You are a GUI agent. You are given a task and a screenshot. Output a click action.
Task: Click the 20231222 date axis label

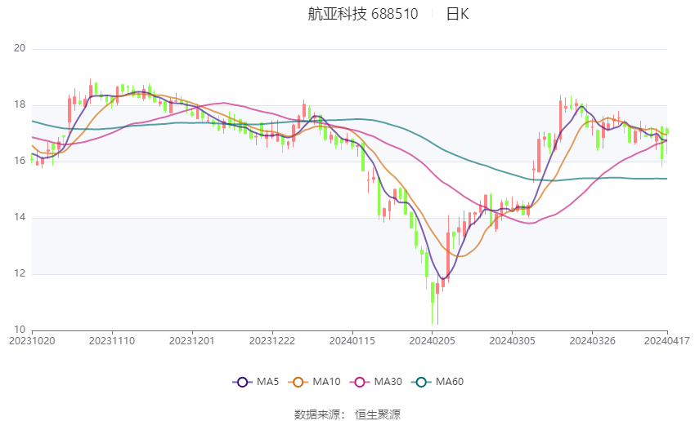(272, 341)
